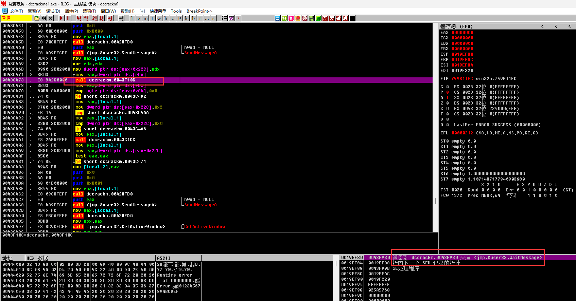Show References window with 'r' button
576x301 pixels.
(200, 18)
